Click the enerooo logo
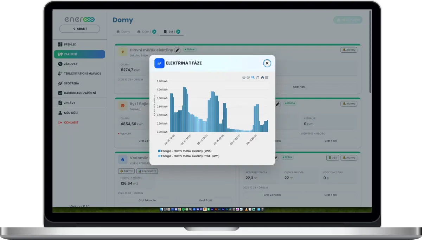 79,19
